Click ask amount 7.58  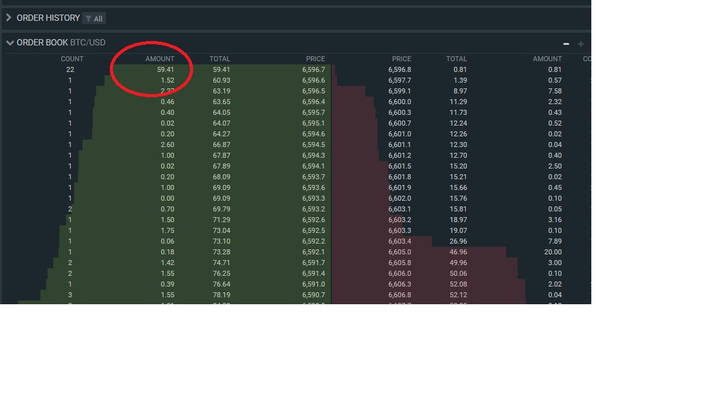click(555, 91)
